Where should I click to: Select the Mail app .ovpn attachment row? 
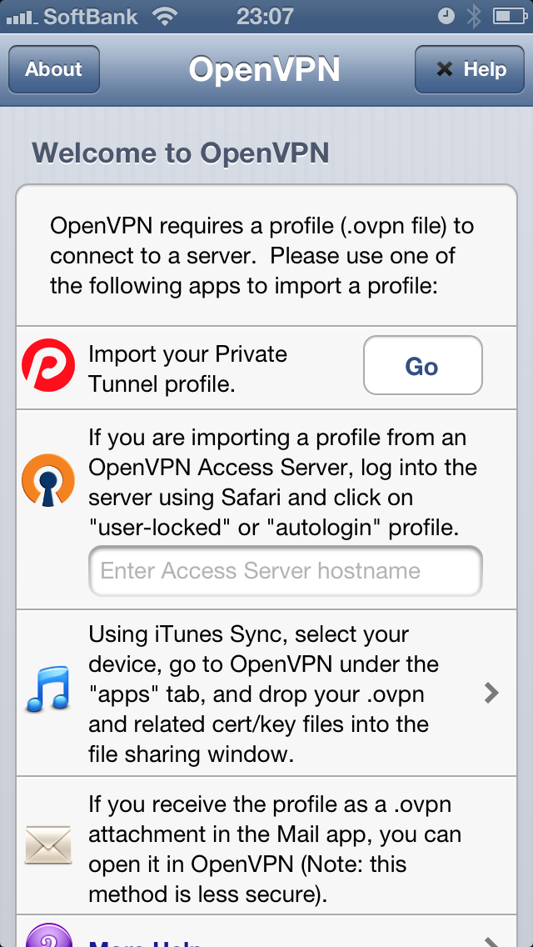(266, 845)
